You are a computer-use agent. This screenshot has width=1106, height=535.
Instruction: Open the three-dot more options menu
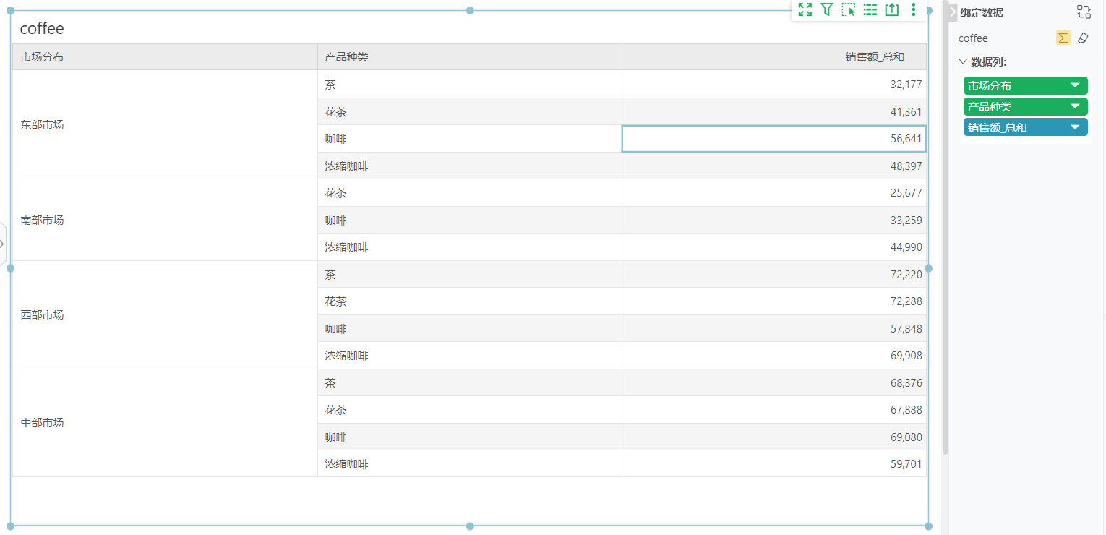[914, 9]
